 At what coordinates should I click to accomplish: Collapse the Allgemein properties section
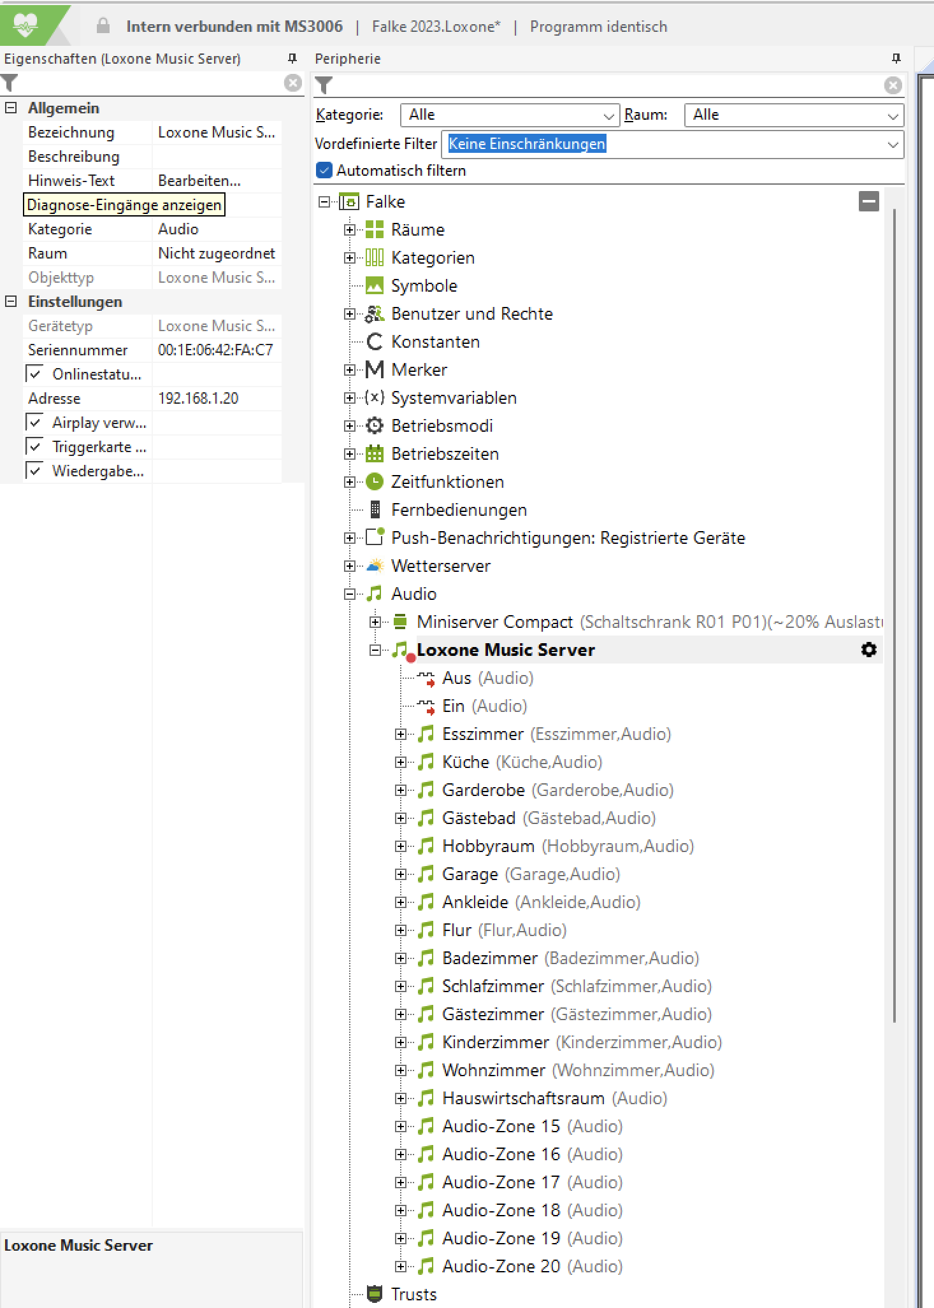pos(11,108)
